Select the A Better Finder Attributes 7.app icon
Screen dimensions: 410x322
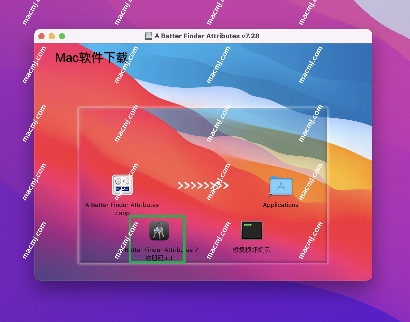122,185
